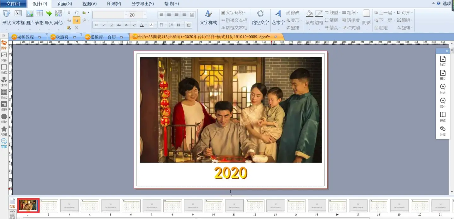454x219 pixels.
Task: Click 加页 add page button
Action: pos(443,61)
